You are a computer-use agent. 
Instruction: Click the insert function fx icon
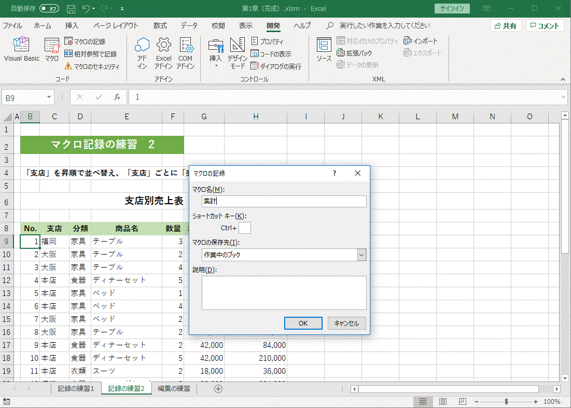117,97
